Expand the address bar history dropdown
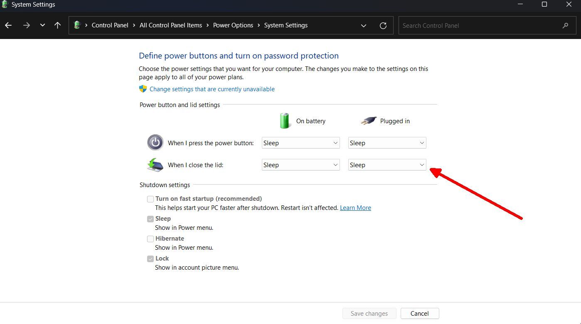581x324 pixels. tap(364, 25)
